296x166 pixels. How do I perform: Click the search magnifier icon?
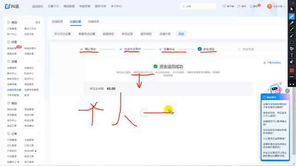tap(184, 6)
